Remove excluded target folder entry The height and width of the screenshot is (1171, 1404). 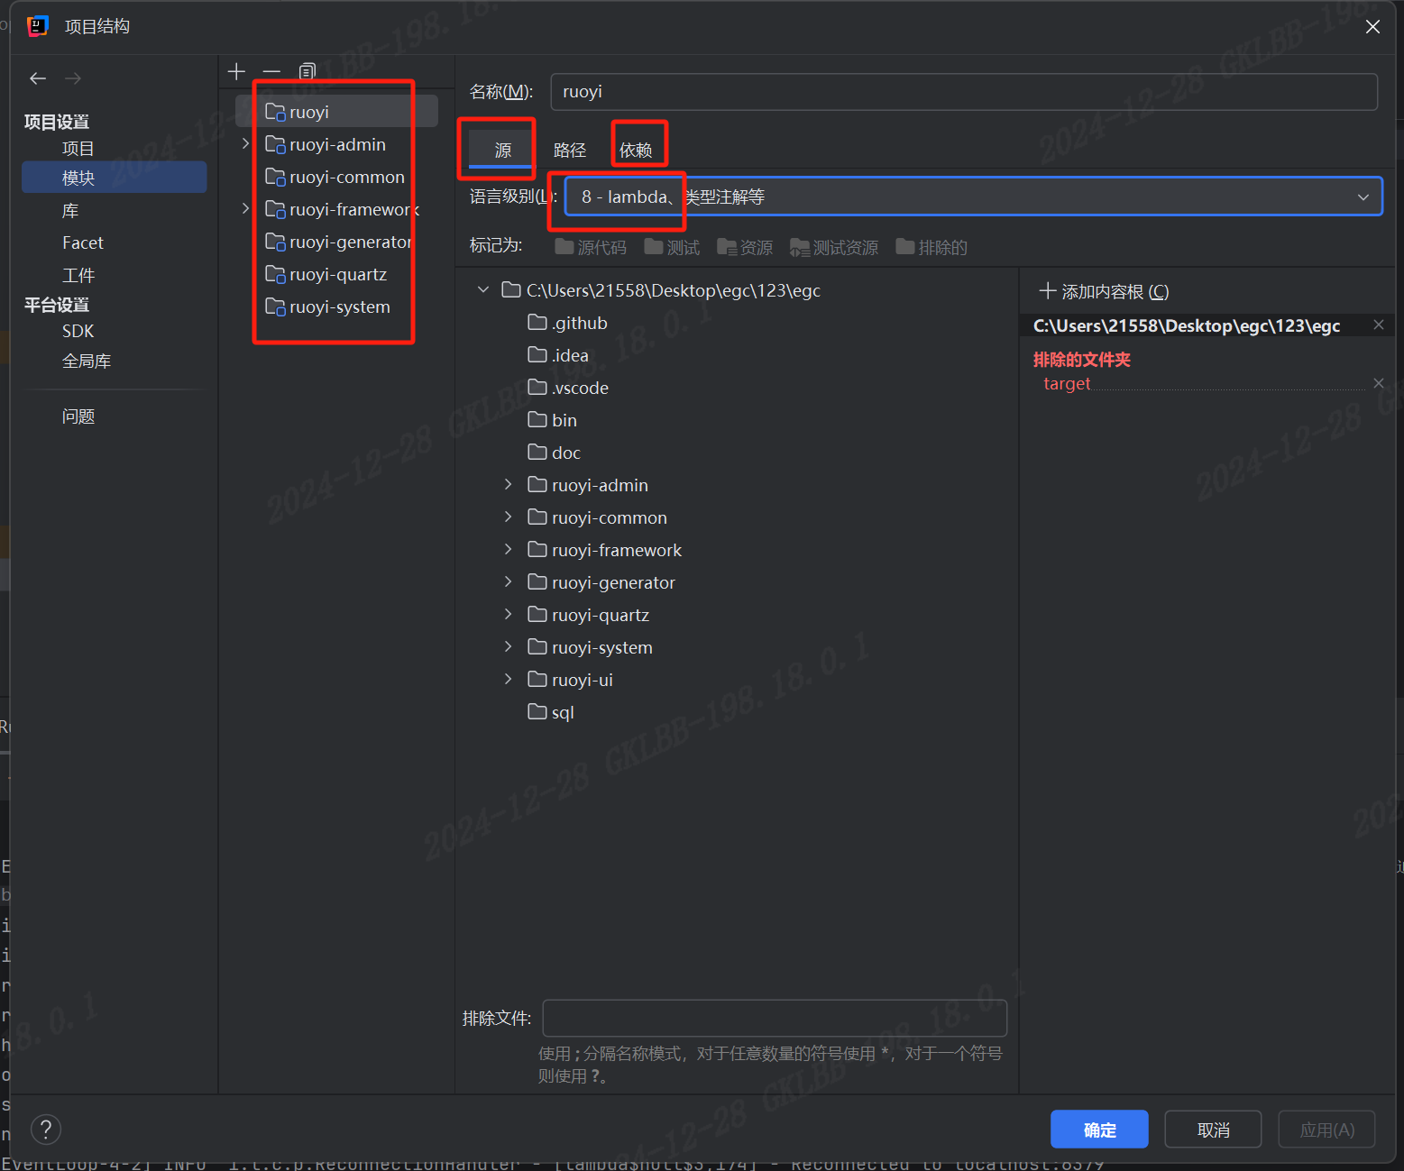click(x=1379, y=383)
